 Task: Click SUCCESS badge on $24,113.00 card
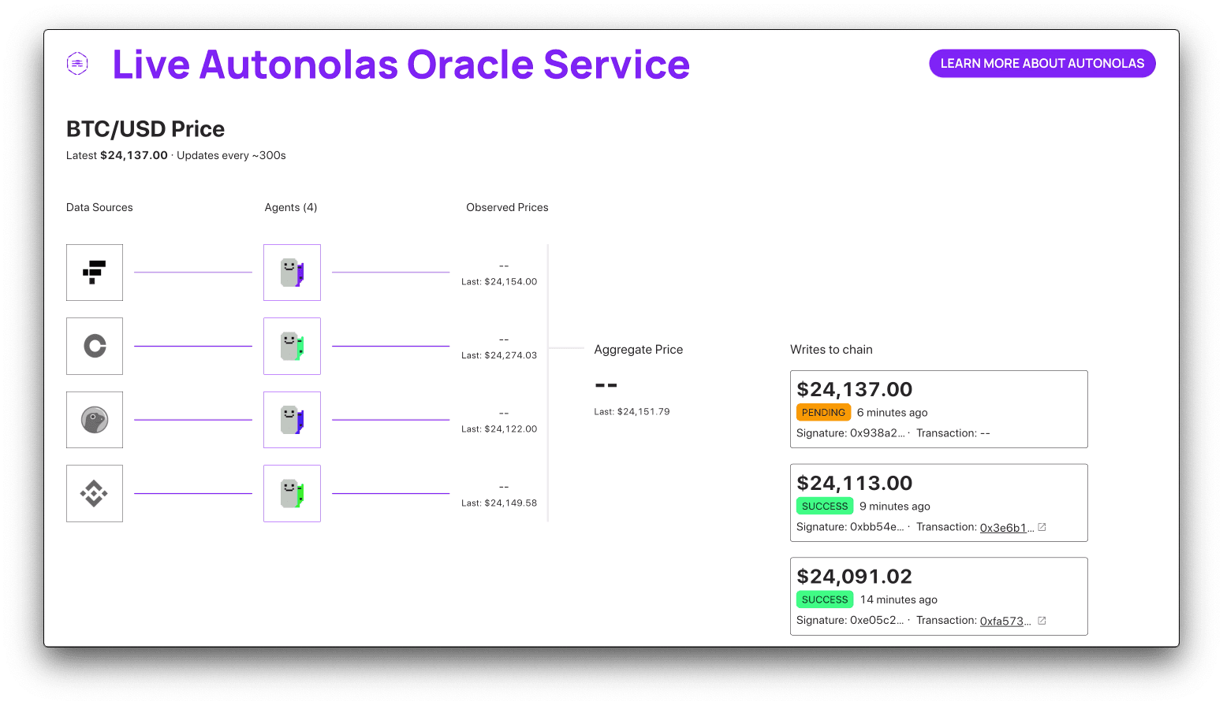click(x=825, y=506)
